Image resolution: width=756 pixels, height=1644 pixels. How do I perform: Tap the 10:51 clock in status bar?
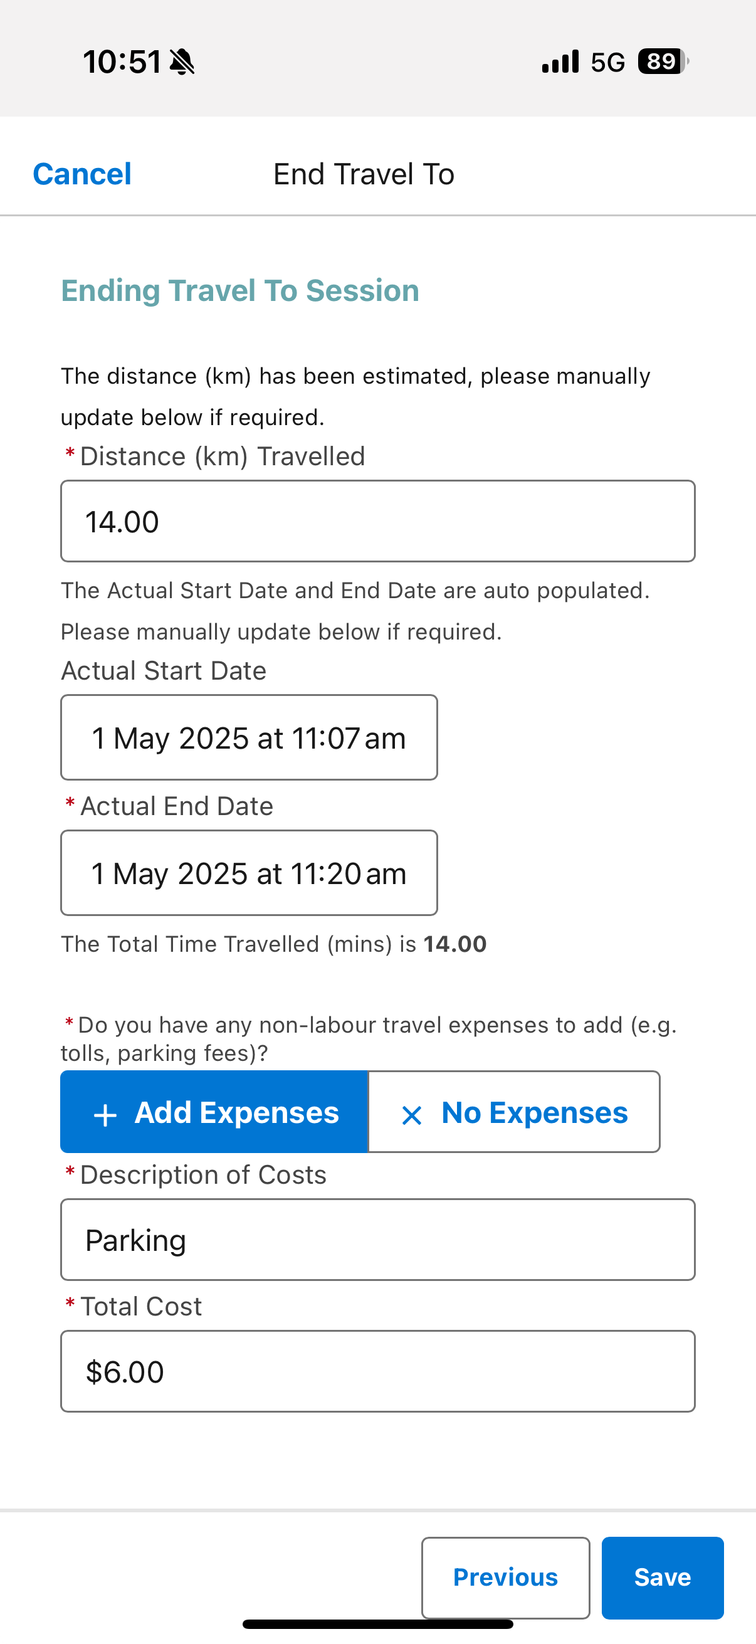point(122,62)
